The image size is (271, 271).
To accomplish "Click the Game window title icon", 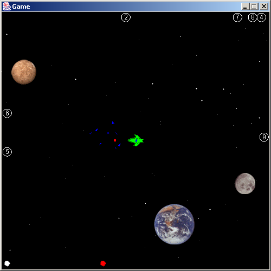I will coord(7,7).
